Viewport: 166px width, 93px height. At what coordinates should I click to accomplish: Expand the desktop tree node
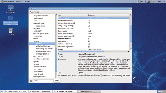[x=33, y=28]
